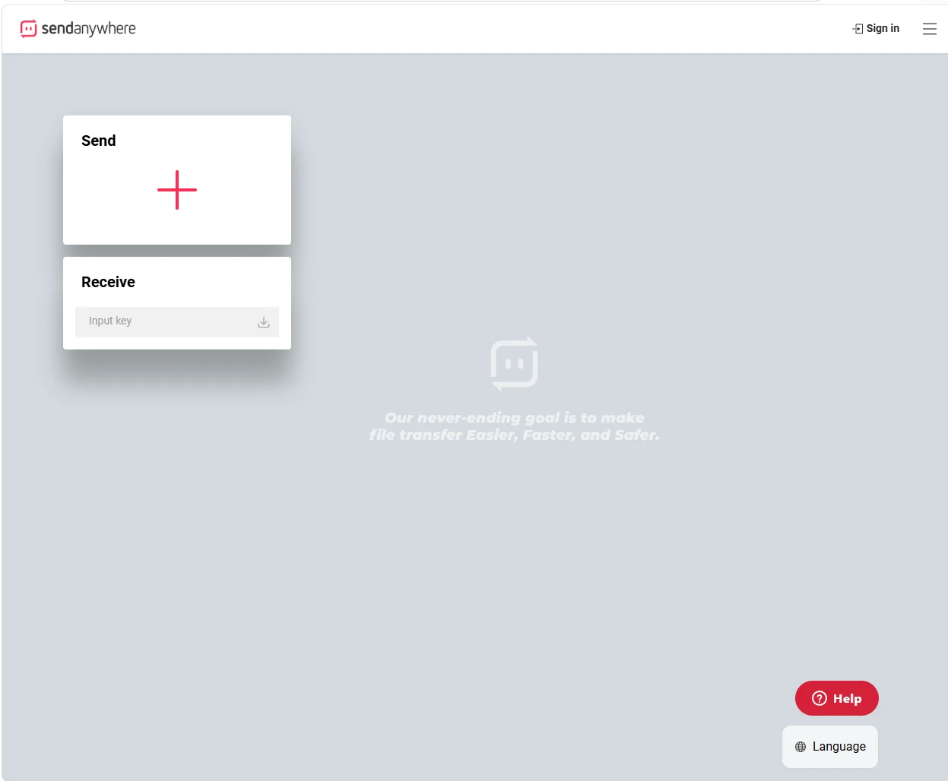Focus the Input key field
The height and width of the screenshot is (781, 948).
(x=177, y=321)
